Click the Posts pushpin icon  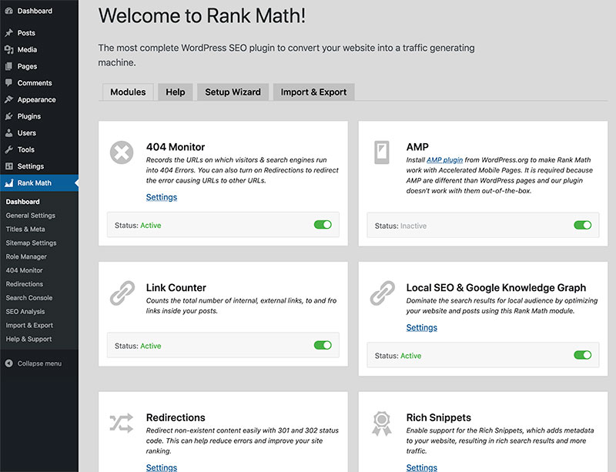[x=8, y=33]
